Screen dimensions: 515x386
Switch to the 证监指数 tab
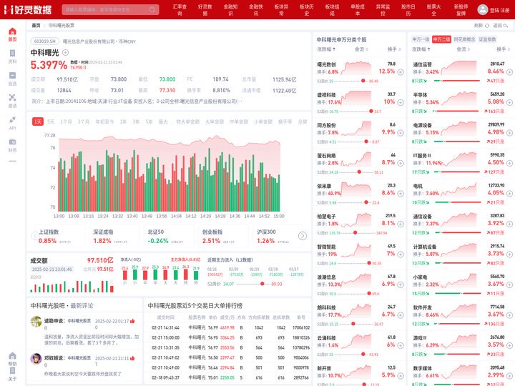click(x=487, y=39)
